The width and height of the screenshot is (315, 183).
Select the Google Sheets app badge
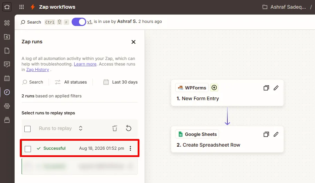pyautogui.click(x=197, y=134)
